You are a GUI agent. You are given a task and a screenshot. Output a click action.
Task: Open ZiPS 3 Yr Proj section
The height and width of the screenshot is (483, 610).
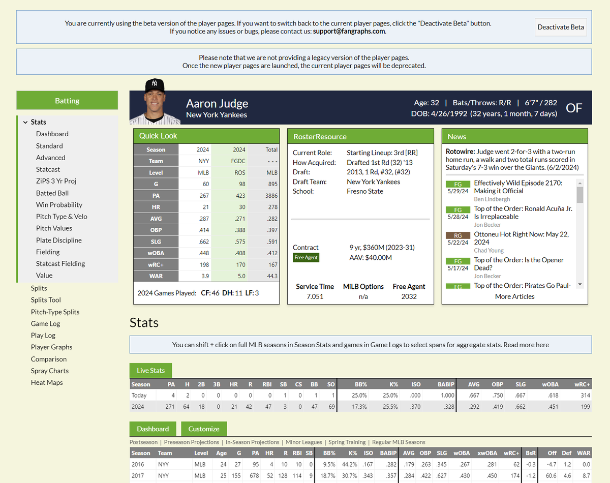[56, 181]
